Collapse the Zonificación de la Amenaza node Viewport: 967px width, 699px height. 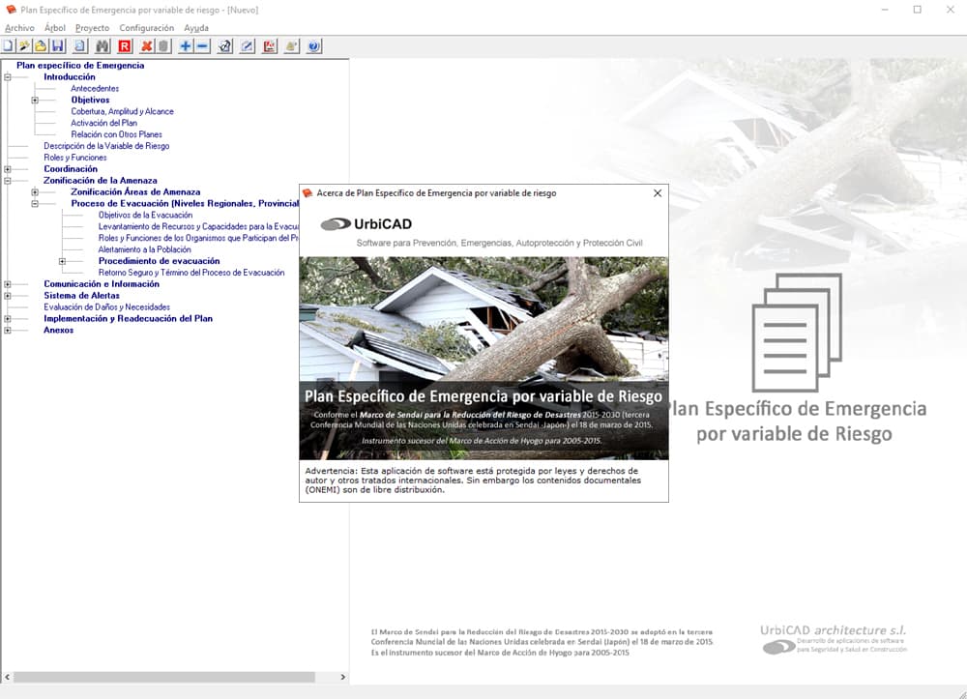(x=8, y=181)
